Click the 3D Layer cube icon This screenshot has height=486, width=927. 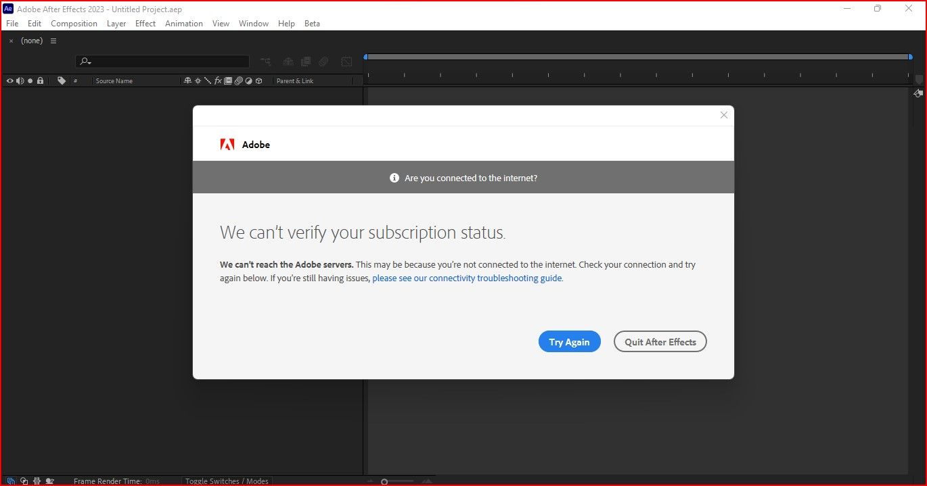pos(258,80)
